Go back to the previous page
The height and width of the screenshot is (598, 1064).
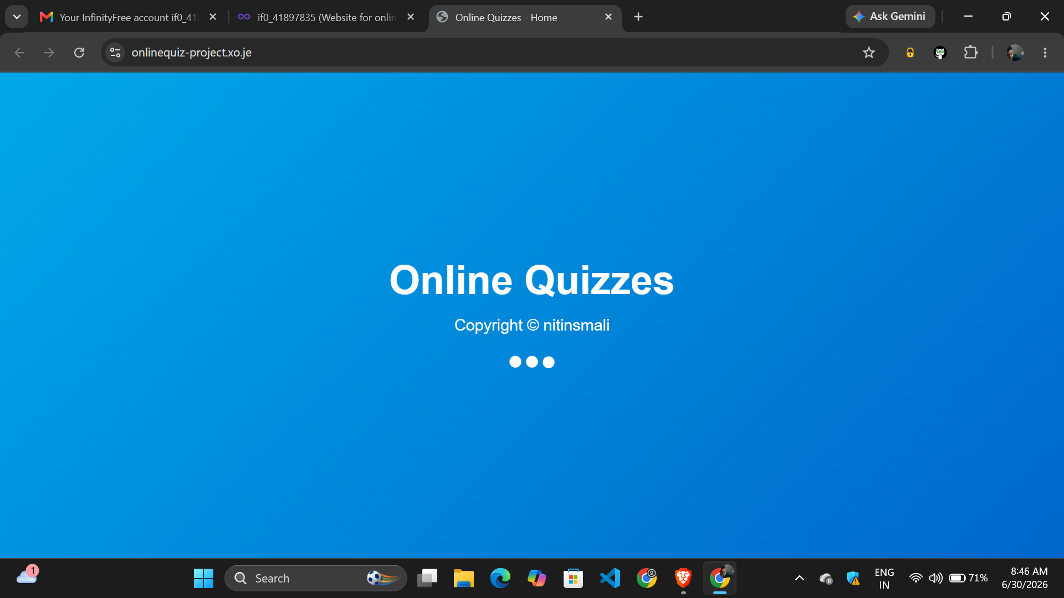[x=19, y=53]
